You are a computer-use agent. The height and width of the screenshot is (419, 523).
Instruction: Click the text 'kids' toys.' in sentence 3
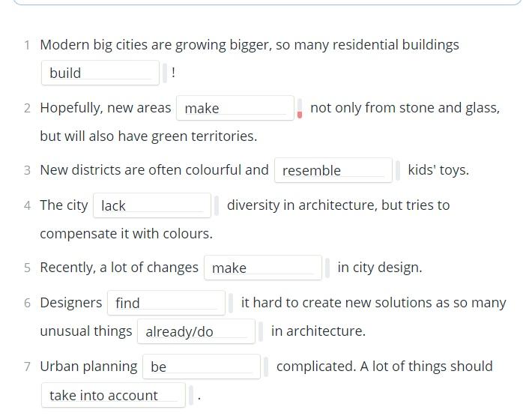(438, 170)
